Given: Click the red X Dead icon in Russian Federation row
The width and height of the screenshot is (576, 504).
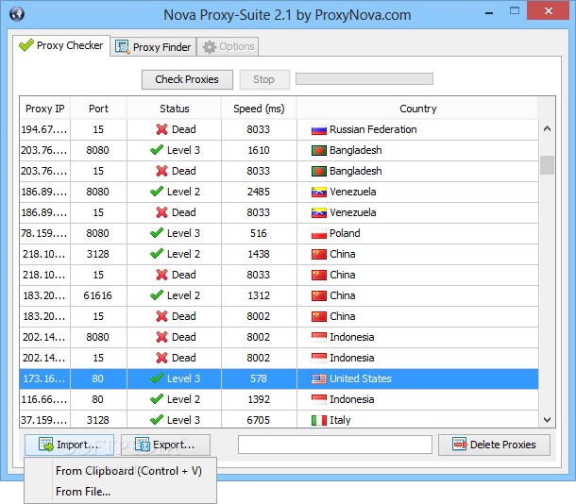Looking at the screenshot, I should [161, 129].
